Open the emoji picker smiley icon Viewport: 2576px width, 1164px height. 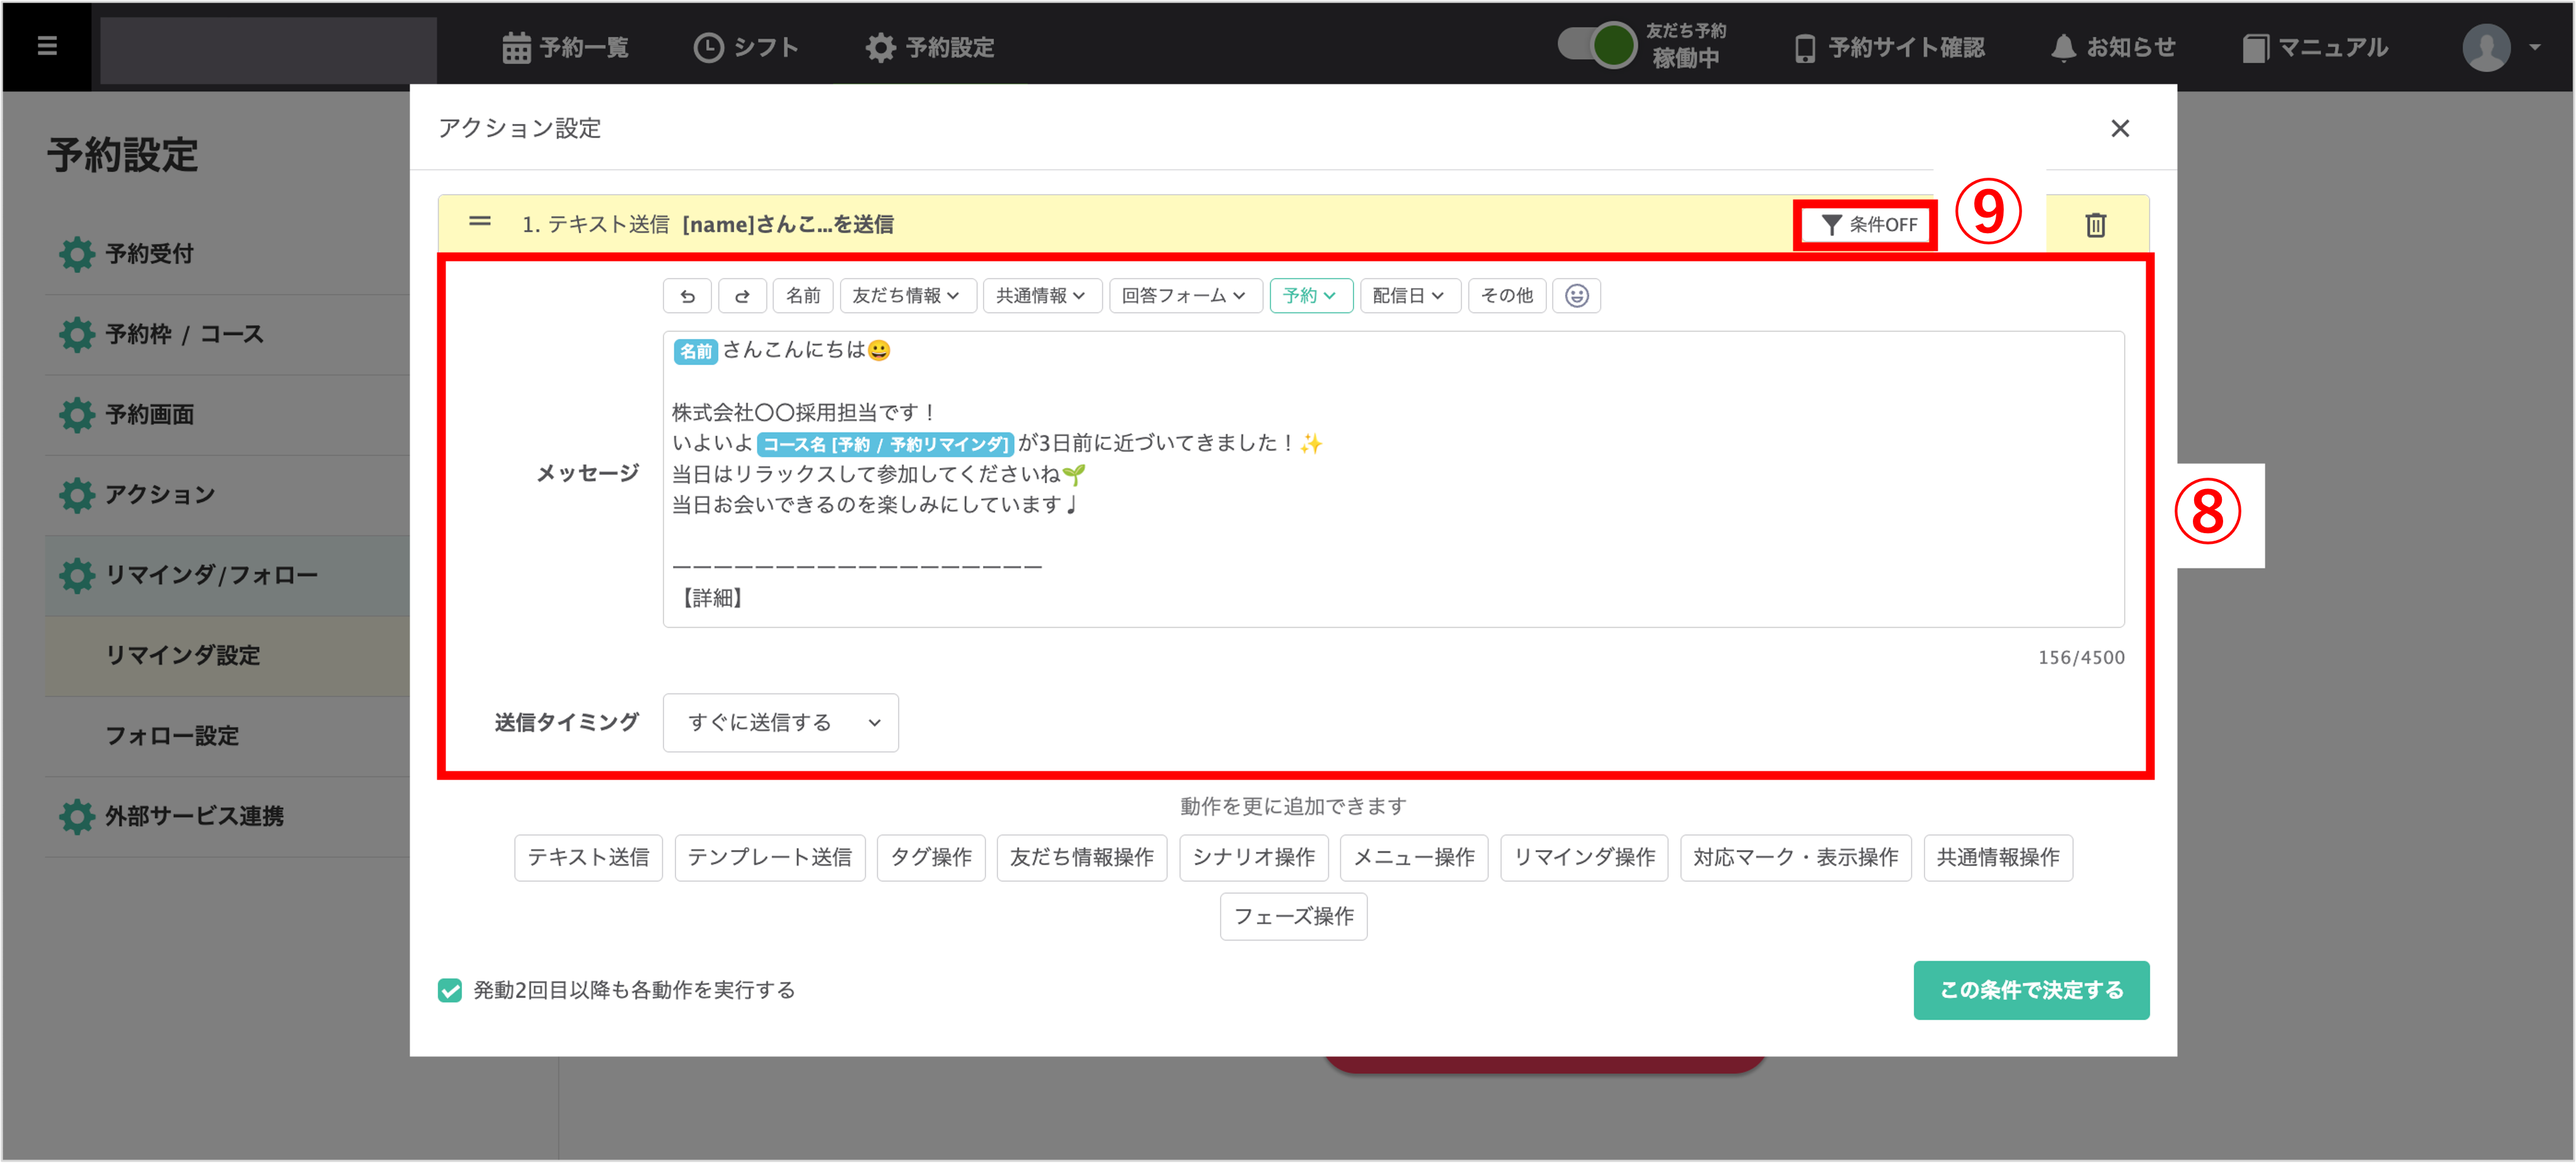(x=1576, y=296)
